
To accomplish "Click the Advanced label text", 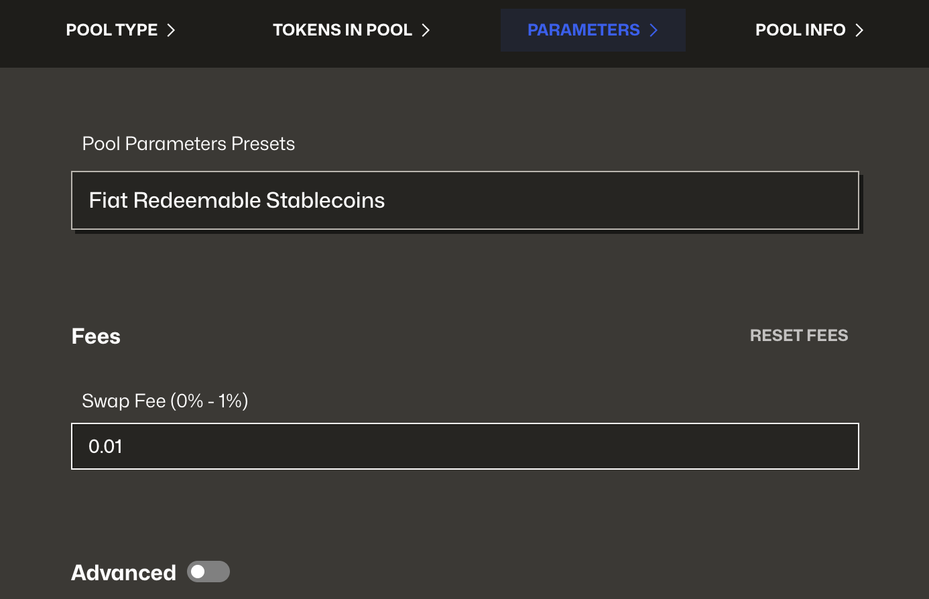I will 123,573.
